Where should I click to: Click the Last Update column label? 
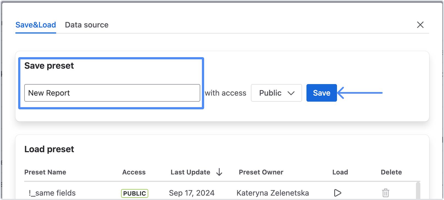click(x=190, y=172)
